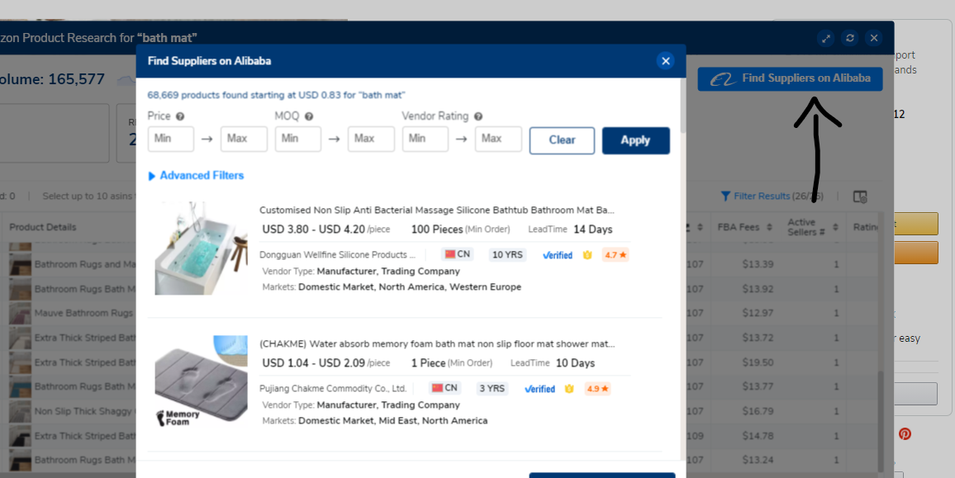Click the refresh icon in Product Research header
The height and width of the screenshot is (478, 955).
(850, 38)
